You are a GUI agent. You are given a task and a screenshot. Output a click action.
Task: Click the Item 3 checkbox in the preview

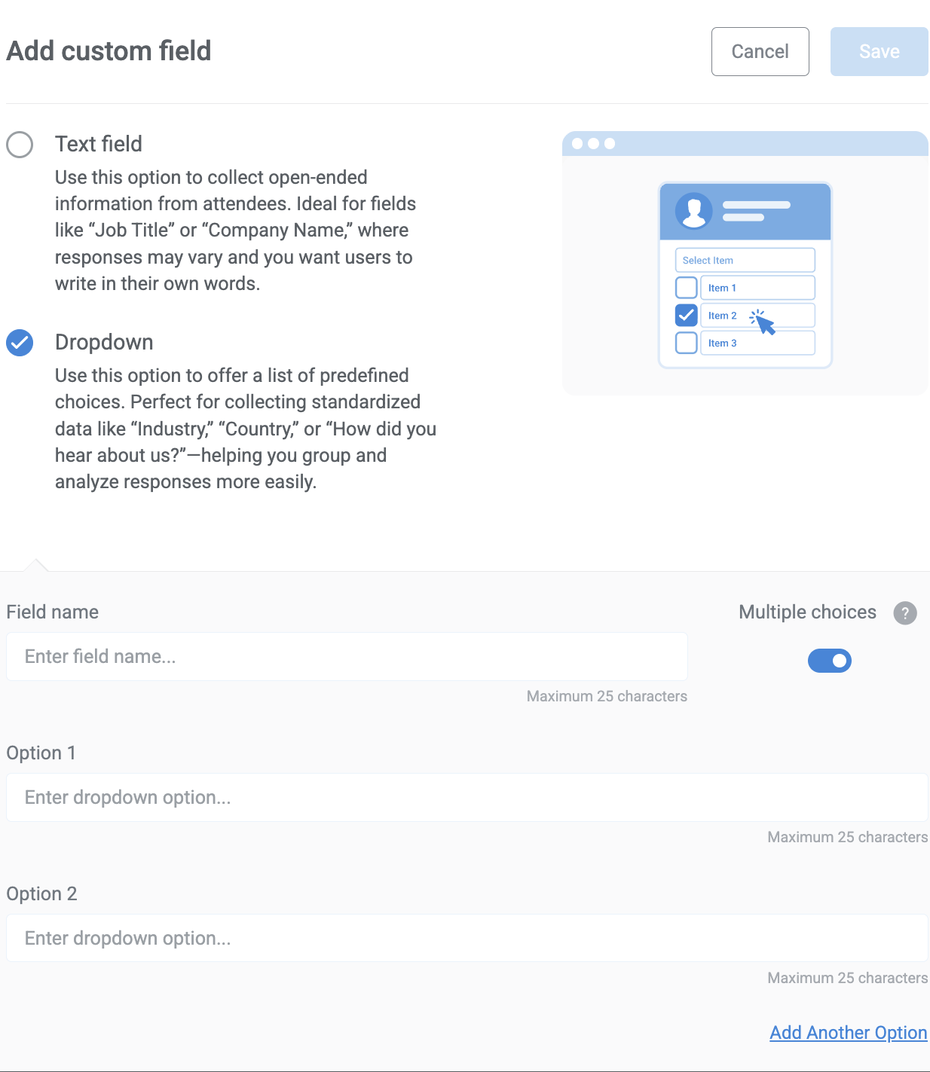tap(686, 343)
